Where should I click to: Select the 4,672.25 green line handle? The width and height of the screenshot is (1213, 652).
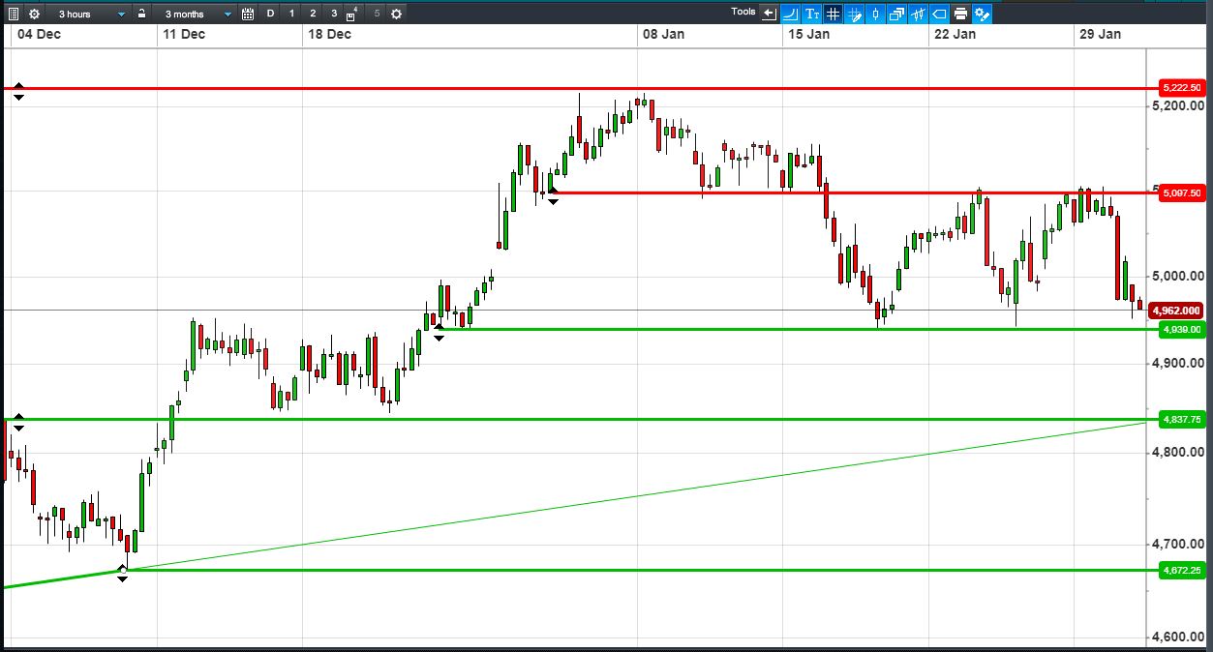click(x=123, y=573)
